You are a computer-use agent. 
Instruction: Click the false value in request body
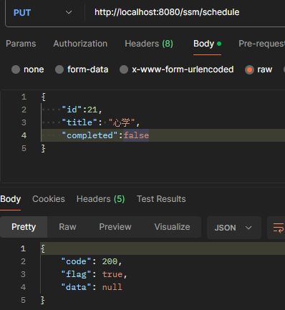click(136, 135)
